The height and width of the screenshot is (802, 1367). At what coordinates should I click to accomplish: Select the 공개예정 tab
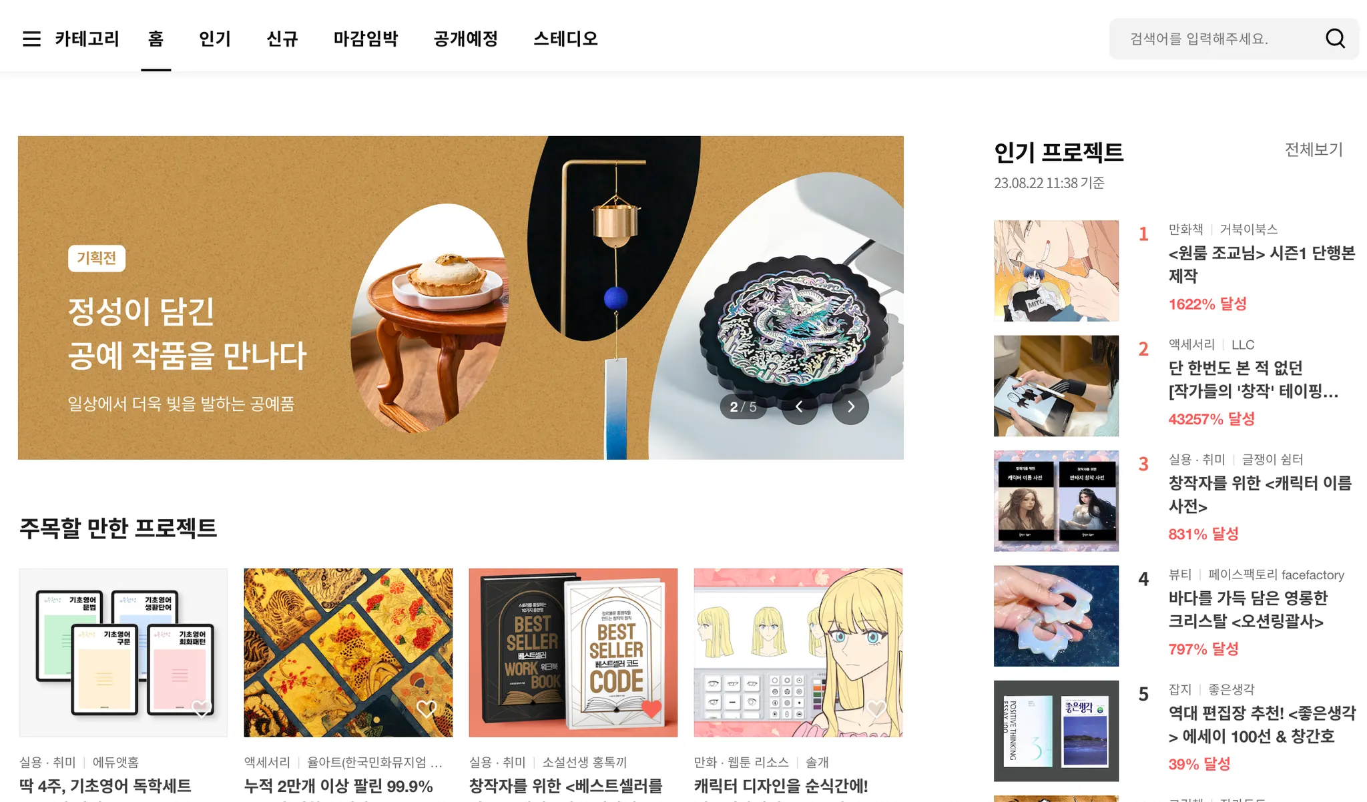466,39
